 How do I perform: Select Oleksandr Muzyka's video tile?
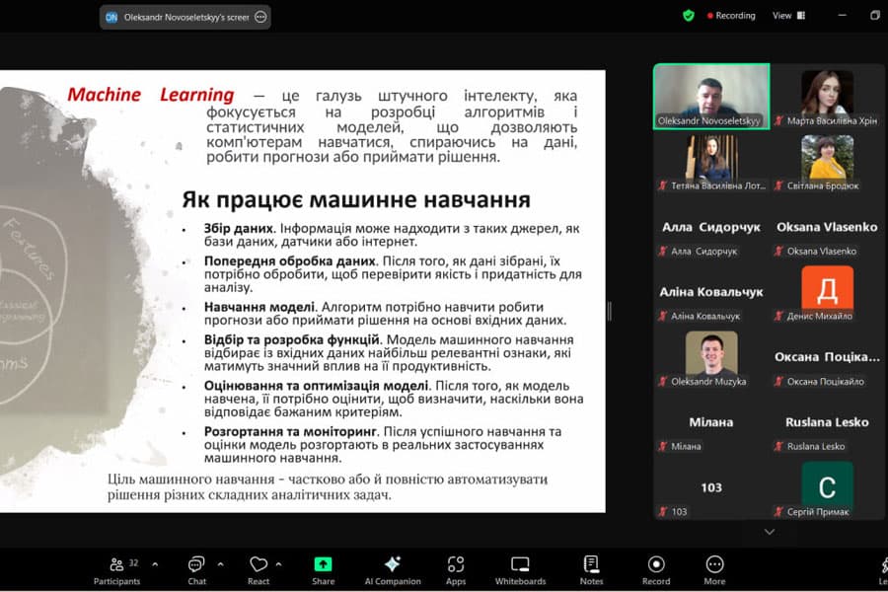pyautogui.click(x=709, y=352)
